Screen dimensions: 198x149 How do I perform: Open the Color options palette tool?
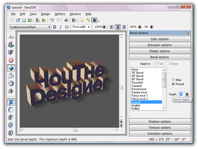[11, 45]
